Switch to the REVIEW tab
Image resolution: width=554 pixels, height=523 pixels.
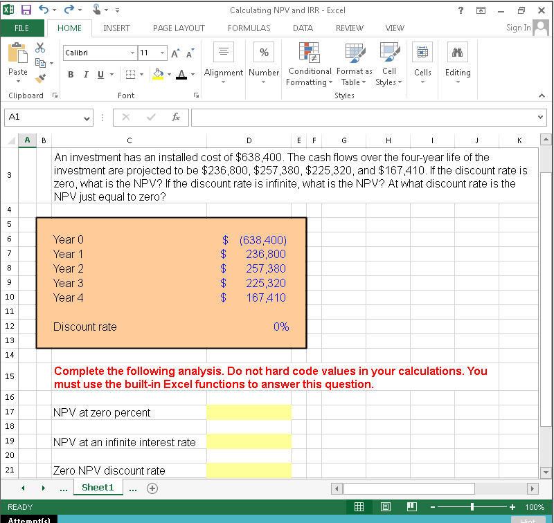click(350, 28)
